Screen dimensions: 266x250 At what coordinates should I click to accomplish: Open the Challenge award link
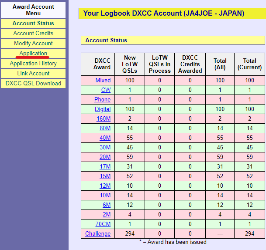98,233
